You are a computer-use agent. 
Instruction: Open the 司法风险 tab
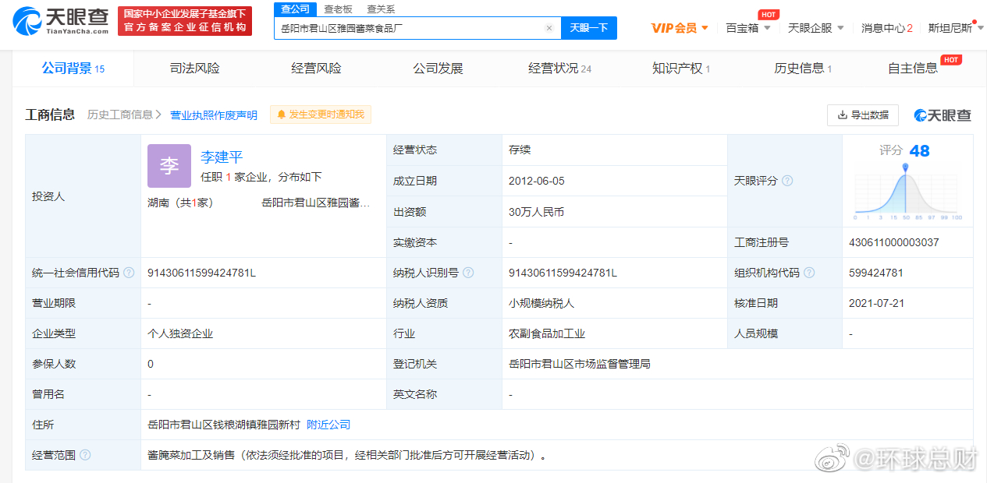click(195, 69)
